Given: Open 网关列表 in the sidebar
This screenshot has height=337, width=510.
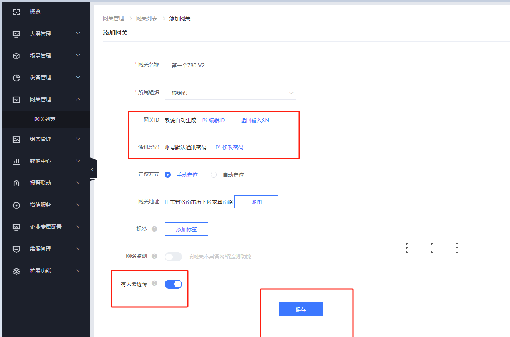Looking at the screenshot, I should tap(45, 119).
